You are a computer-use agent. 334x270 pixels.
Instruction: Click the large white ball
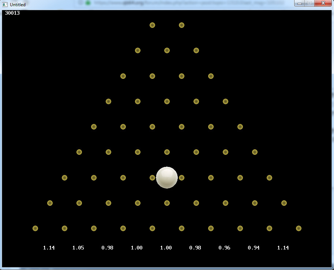click(167, 178)
